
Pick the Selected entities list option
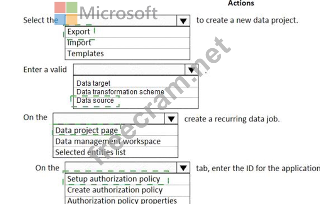[x=90, y=152]
